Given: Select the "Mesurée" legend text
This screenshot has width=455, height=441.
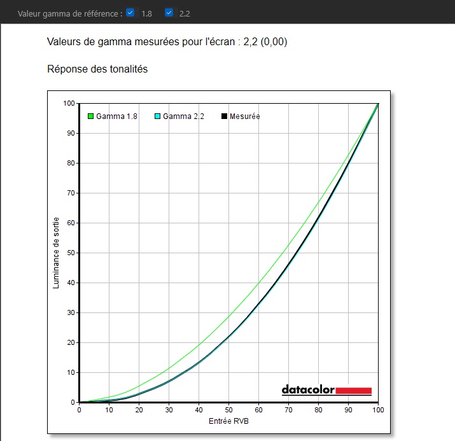Looking at the screenshot, I should (x=244, y=116).
